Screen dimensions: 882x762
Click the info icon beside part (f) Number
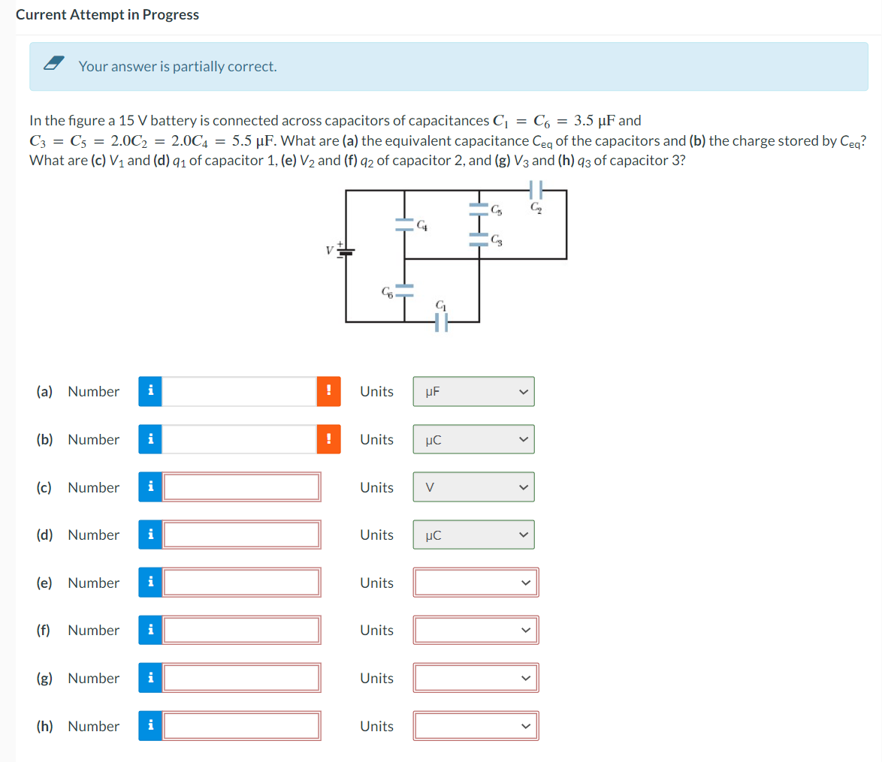pyautogui.click(x=150, y=630)
